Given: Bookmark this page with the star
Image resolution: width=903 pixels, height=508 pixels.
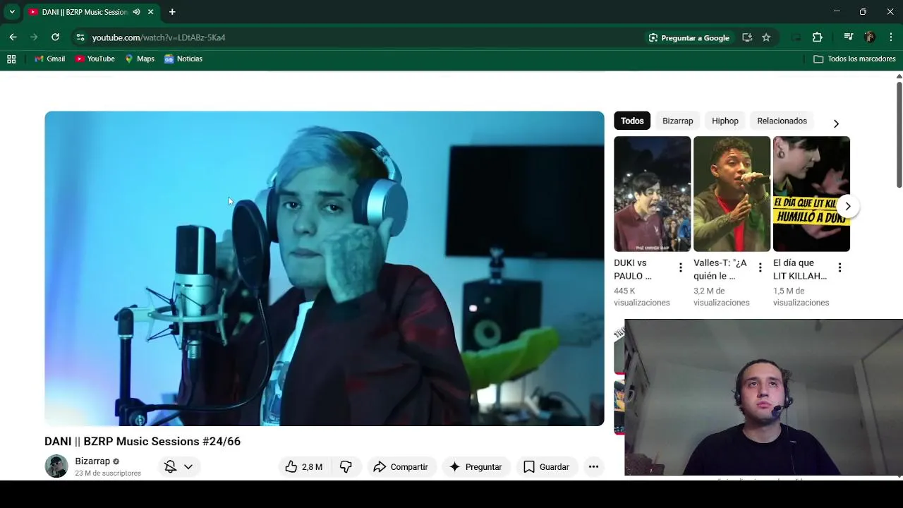Looking at the screenshot, I should point(766,37).
